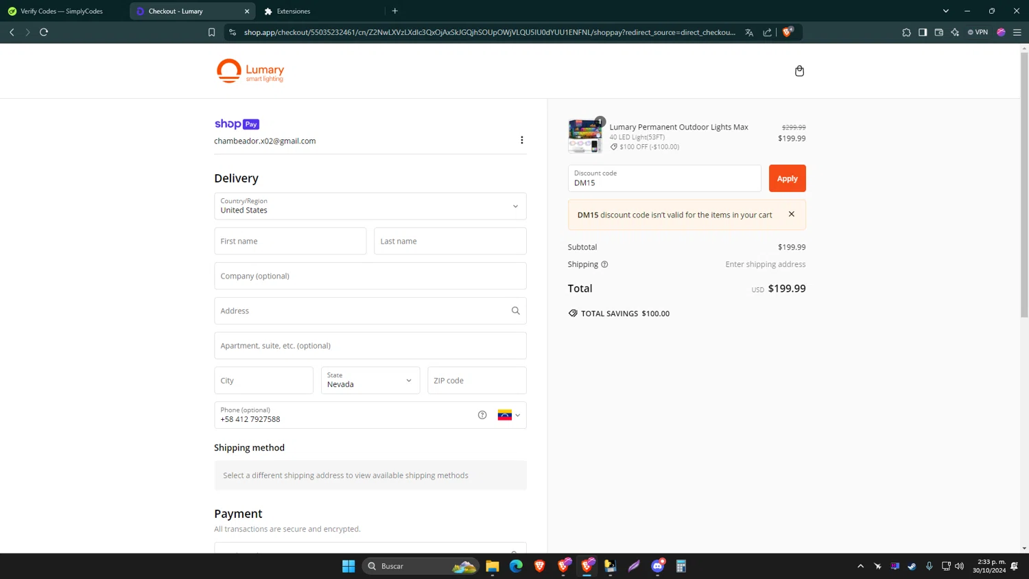Open volume control in system tray
This screenshot has width=1029, height=579.
(x=959, y=566)
